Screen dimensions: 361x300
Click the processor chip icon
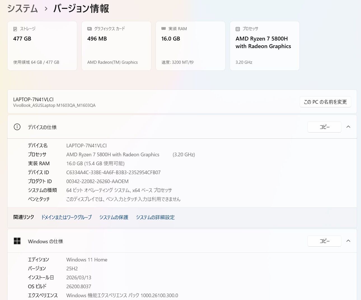pyautogui.click(x=238, y=29)
